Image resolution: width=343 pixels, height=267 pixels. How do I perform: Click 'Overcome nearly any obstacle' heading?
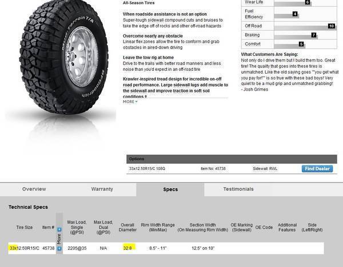[153, 36]
